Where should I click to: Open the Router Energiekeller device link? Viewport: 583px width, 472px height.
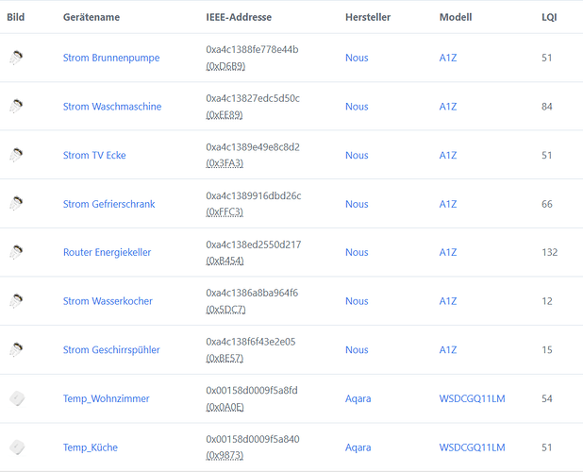click(x=108, y=252)
